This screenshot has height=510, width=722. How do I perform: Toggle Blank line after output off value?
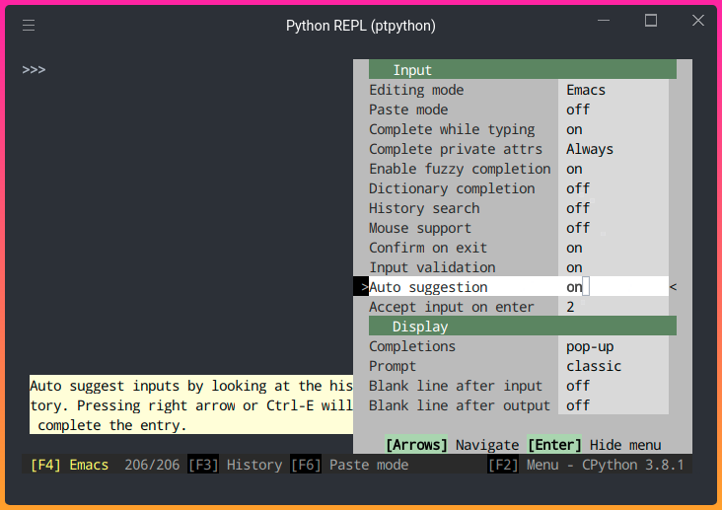(578, 405)
